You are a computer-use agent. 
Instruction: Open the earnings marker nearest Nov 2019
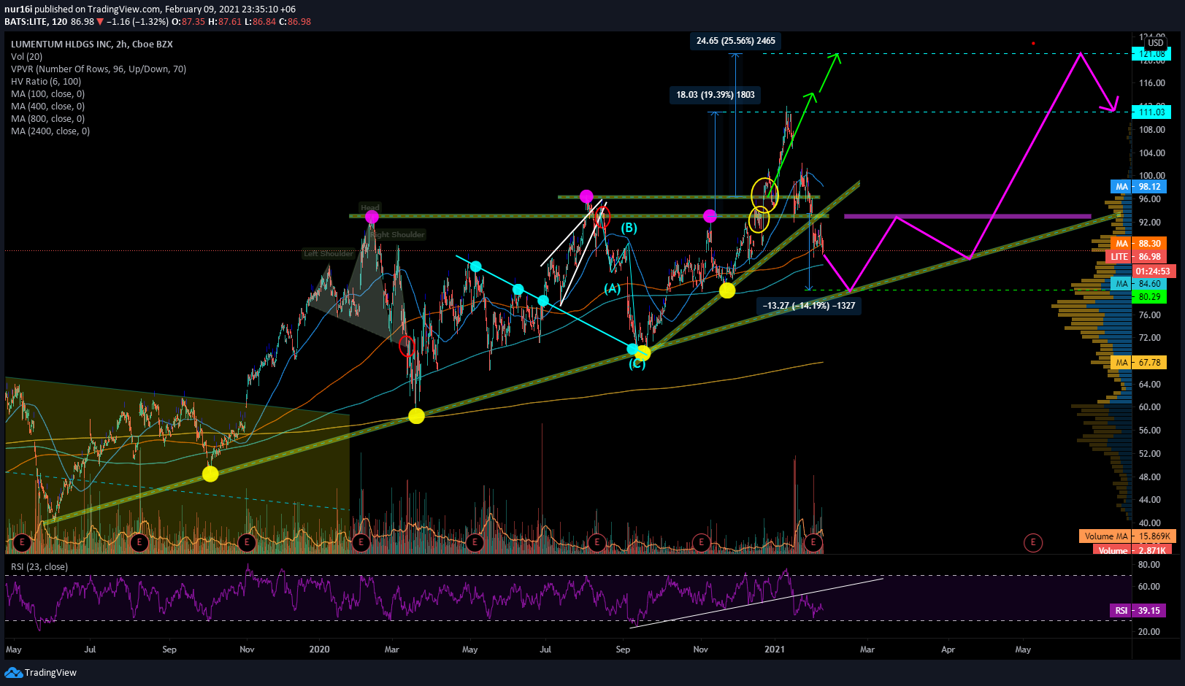pyautogui.click(x=247, y=542)
